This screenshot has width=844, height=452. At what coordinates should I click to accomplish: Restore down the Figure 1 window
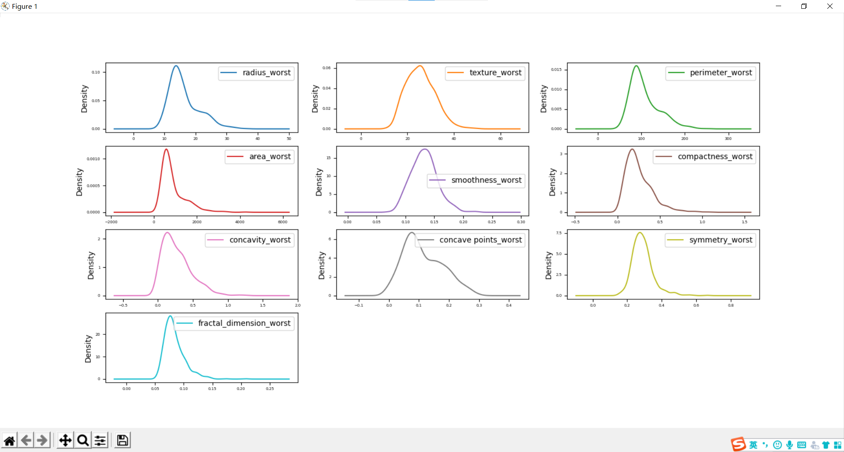pos(804,6)
